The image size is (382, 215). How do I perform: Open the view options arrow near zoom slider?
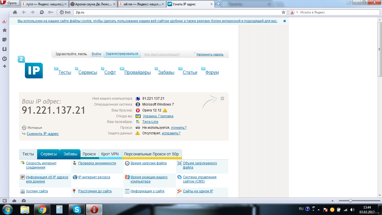332,201
